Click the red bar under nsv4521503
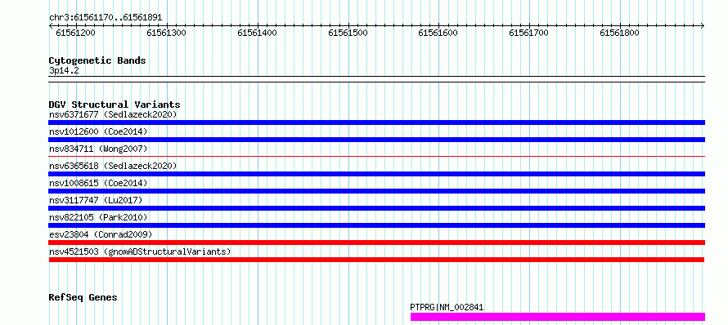This screenshot has height=325, width=728. pos(377,260)
